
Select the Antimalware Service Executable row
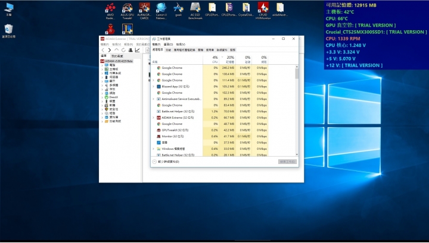pos(210,99)
